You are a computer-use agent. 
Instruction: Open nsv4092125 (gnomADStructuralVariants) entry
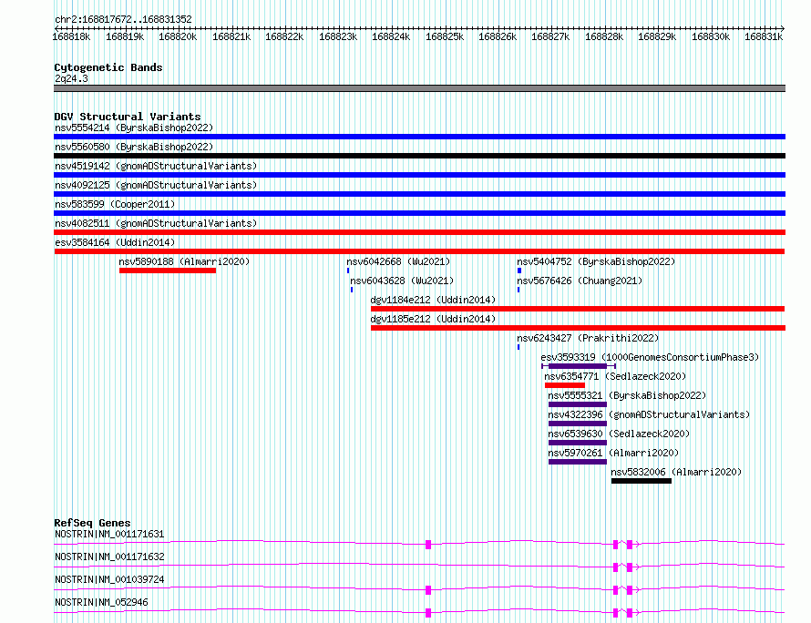click(x=156, y=185)
